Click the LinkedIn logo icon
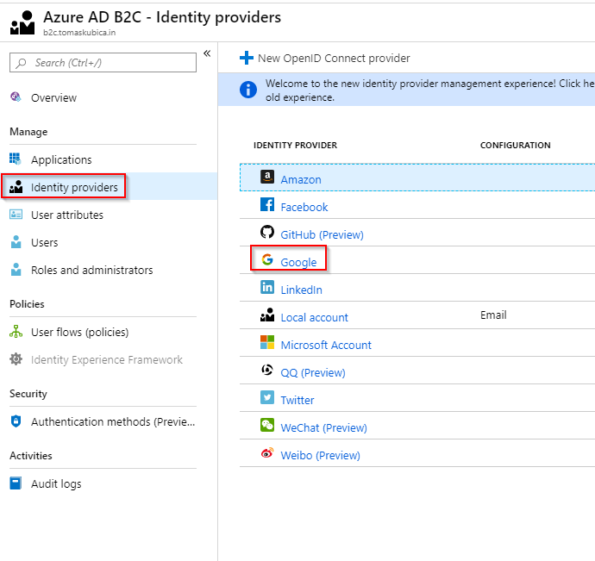The image size is (595, 561). (x=267, y=287)
